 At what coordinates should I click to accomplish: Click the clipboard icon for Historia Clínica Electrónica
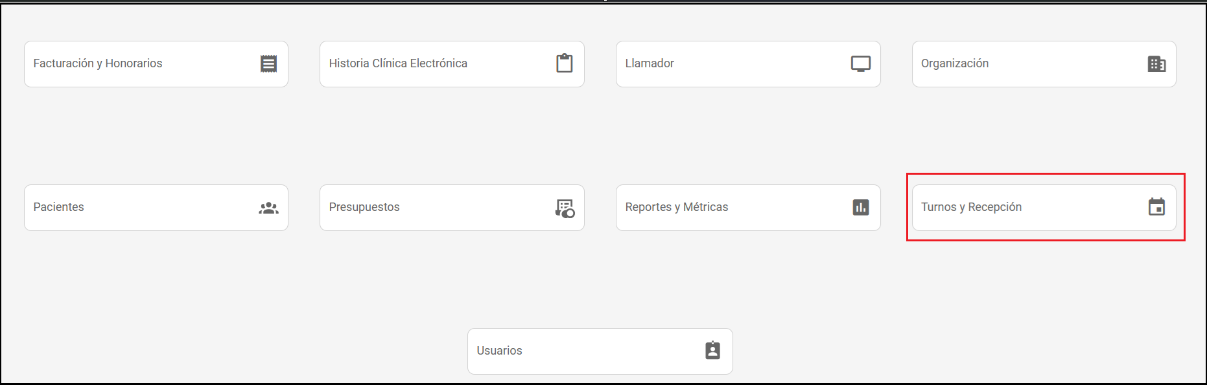[565, 63]
